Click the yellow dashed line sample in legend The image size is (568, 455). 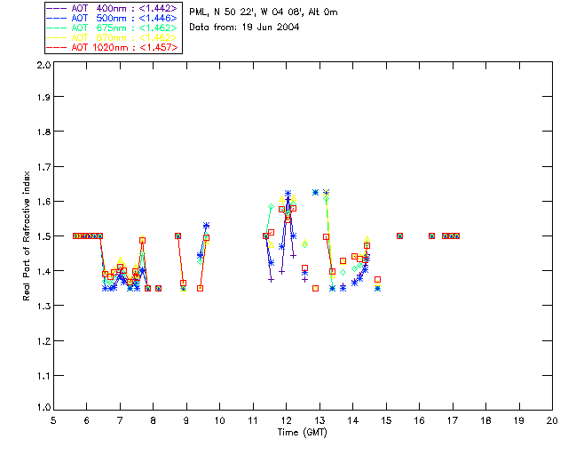(x=57, y=38)
